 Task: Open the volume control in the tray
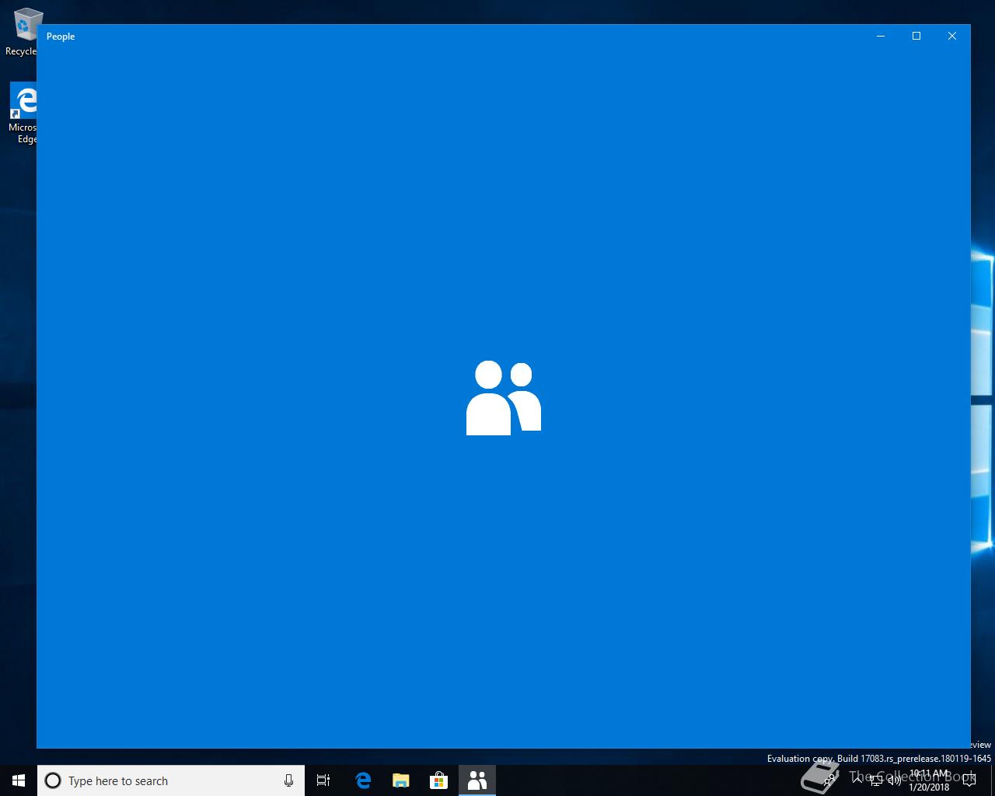894,780
